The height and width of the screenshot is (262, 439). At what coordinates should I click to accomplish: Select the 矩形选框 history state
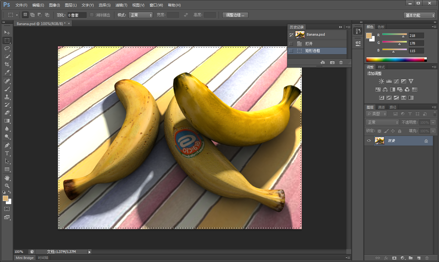pyautogui.click(x=317, y=51)
